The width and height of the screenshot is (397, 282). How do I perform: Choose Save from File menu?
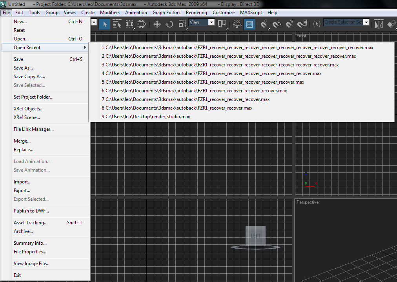pyautogui.click(x=46, y=59)
